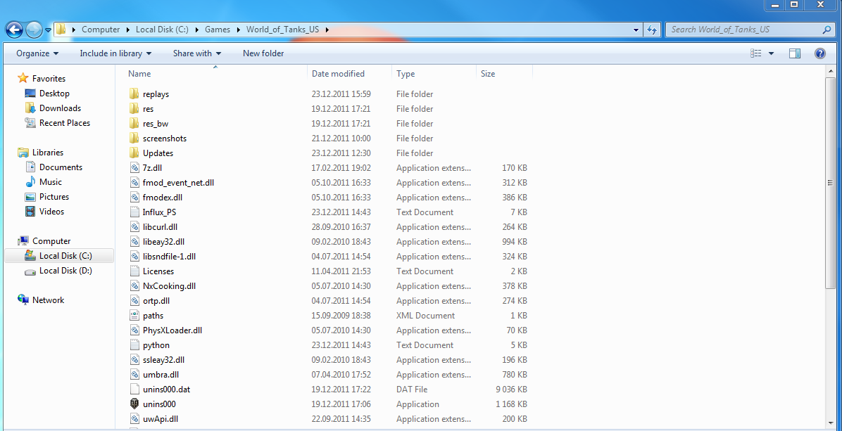Open the address bar history dropdown
Screen dimensions: 842x431
point(636,30)
